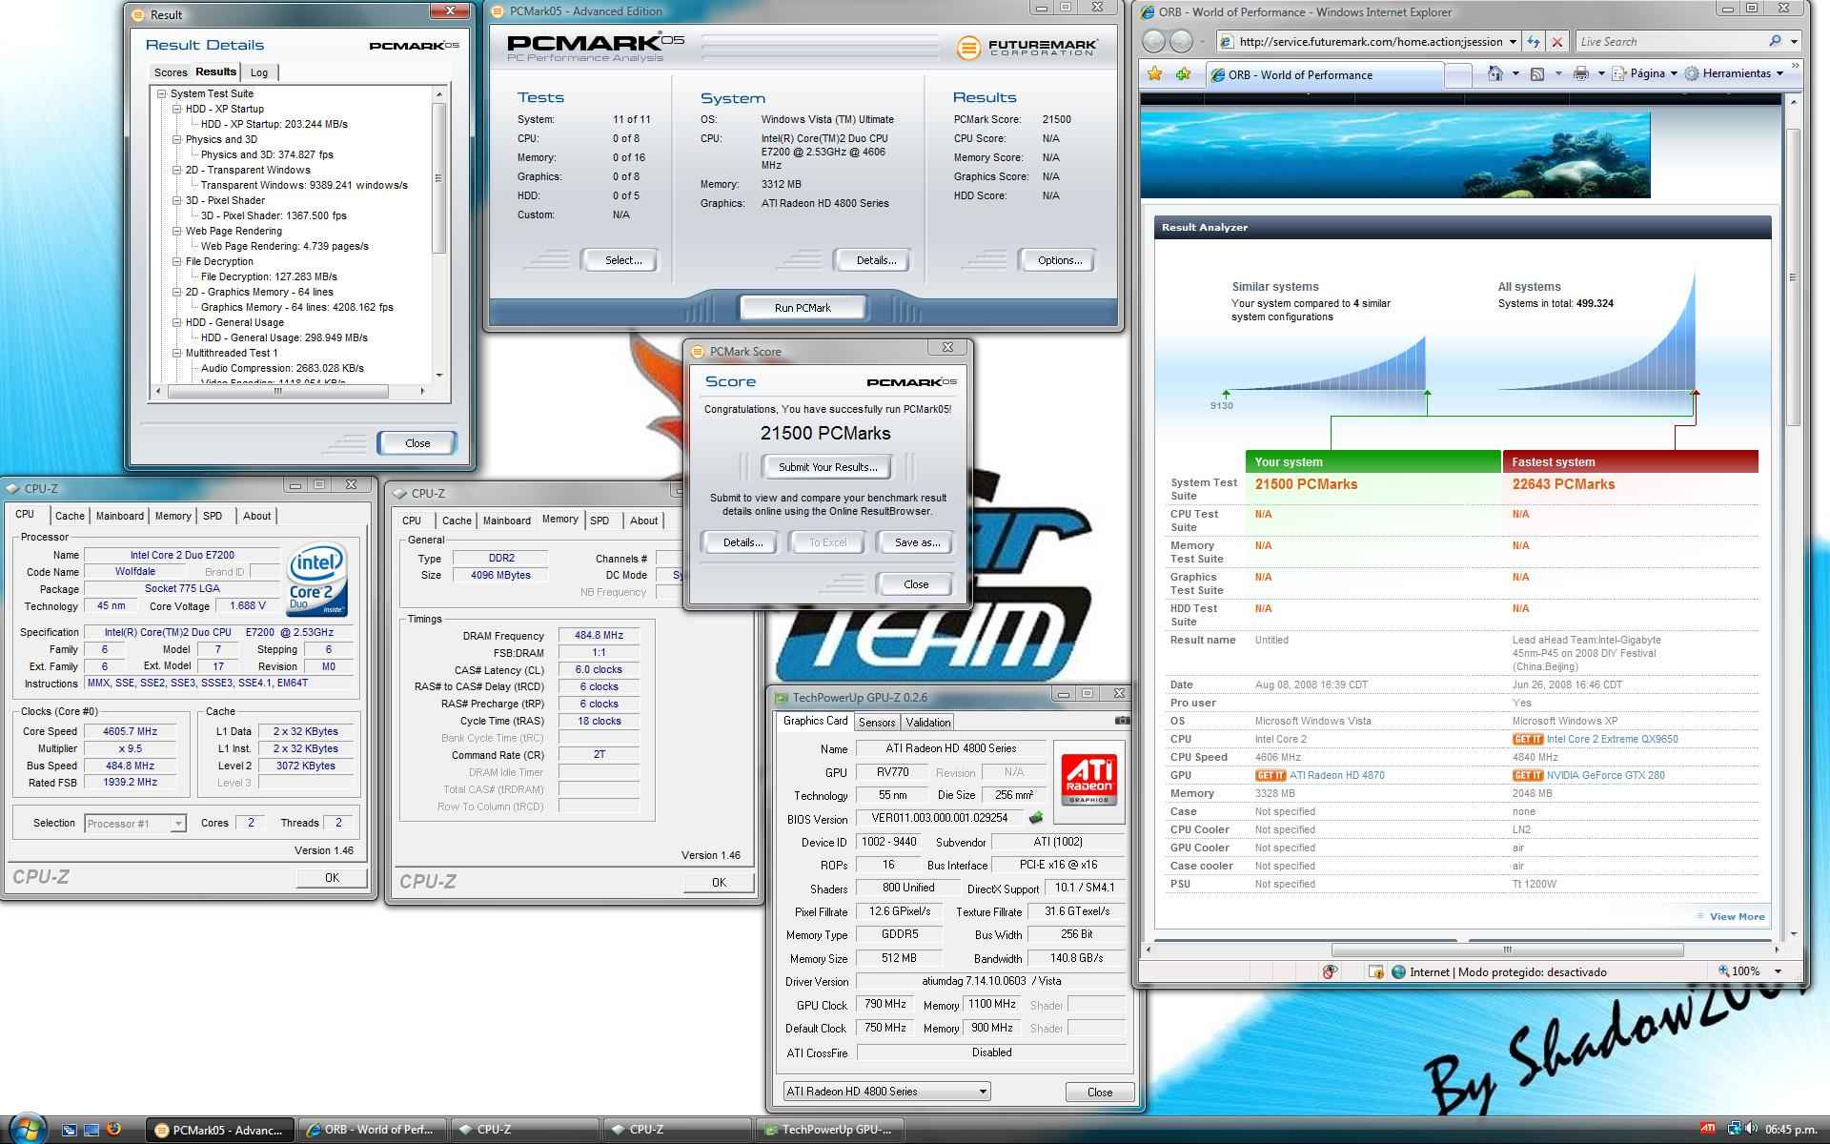
Task: Collapse the File Decryption tree node
Action: (x=176, y=261)
